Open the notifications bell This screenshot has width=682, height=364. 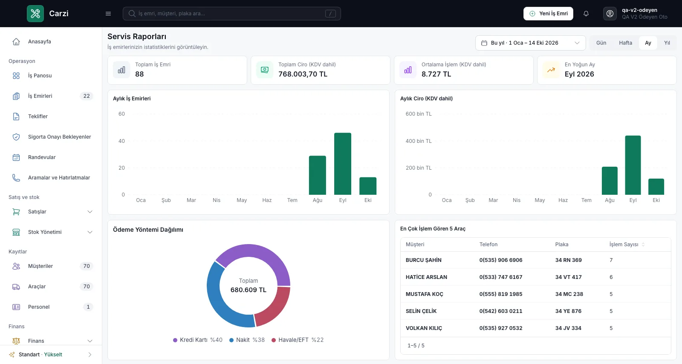point(586,14)
